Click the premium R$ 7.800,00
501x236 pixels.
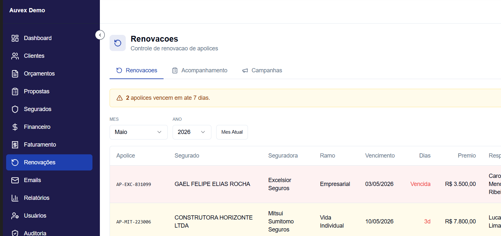(x=460, y=221)
